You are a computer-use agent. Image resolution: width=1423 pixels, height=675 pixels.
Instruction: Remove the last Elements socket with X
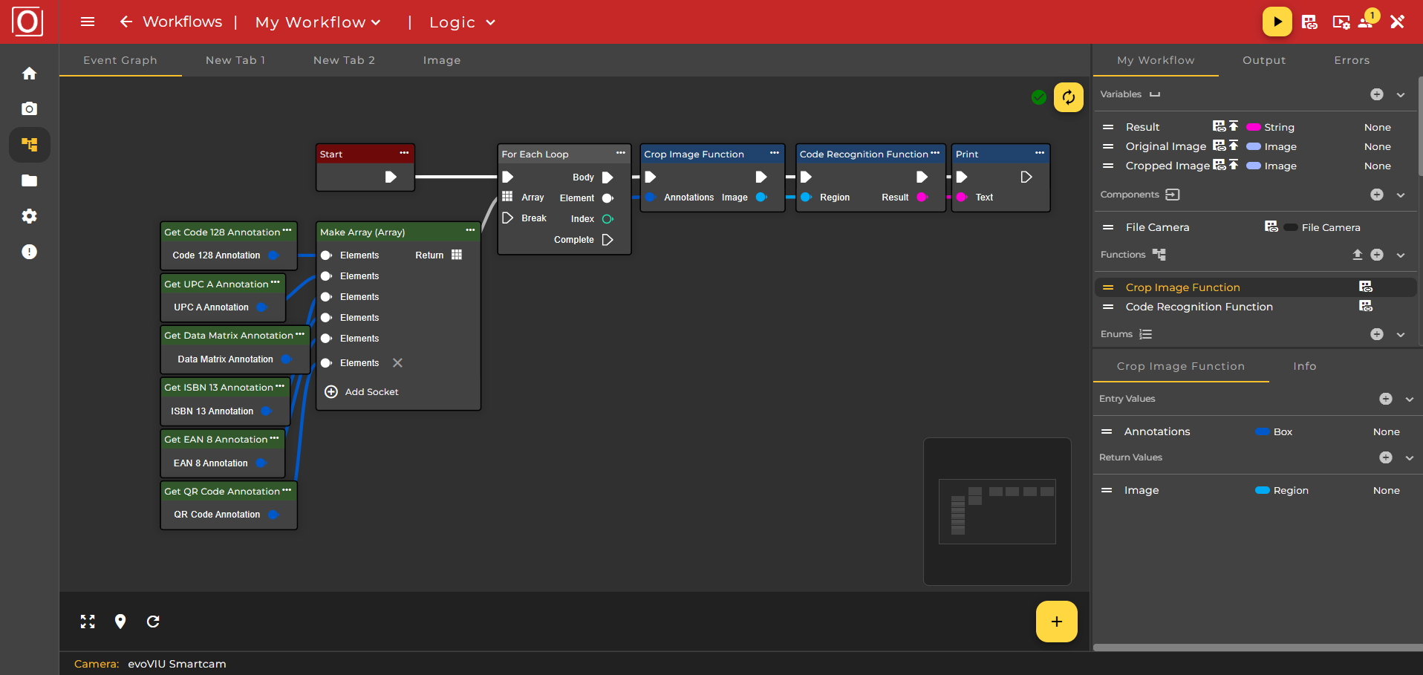pos(397,363)
